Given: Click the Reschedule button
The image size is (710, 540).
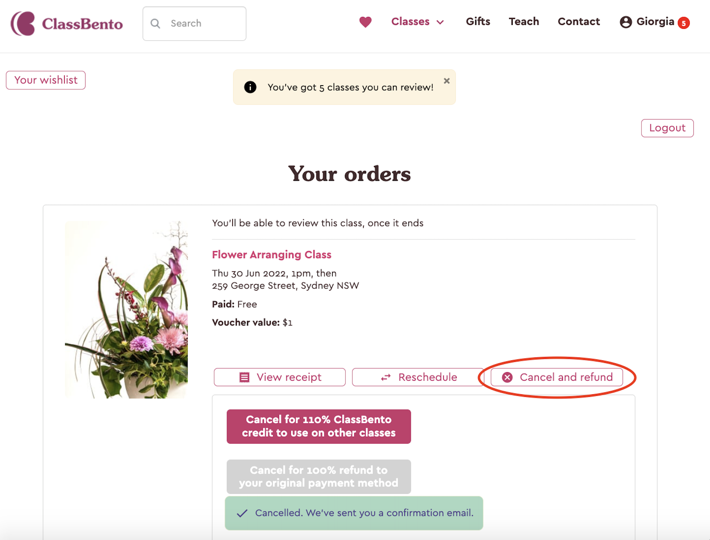Looking at the screenshot, I should click(418, 377).
